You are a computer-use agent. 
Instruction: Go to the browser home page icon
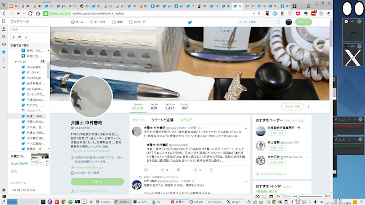pos(38,14)
